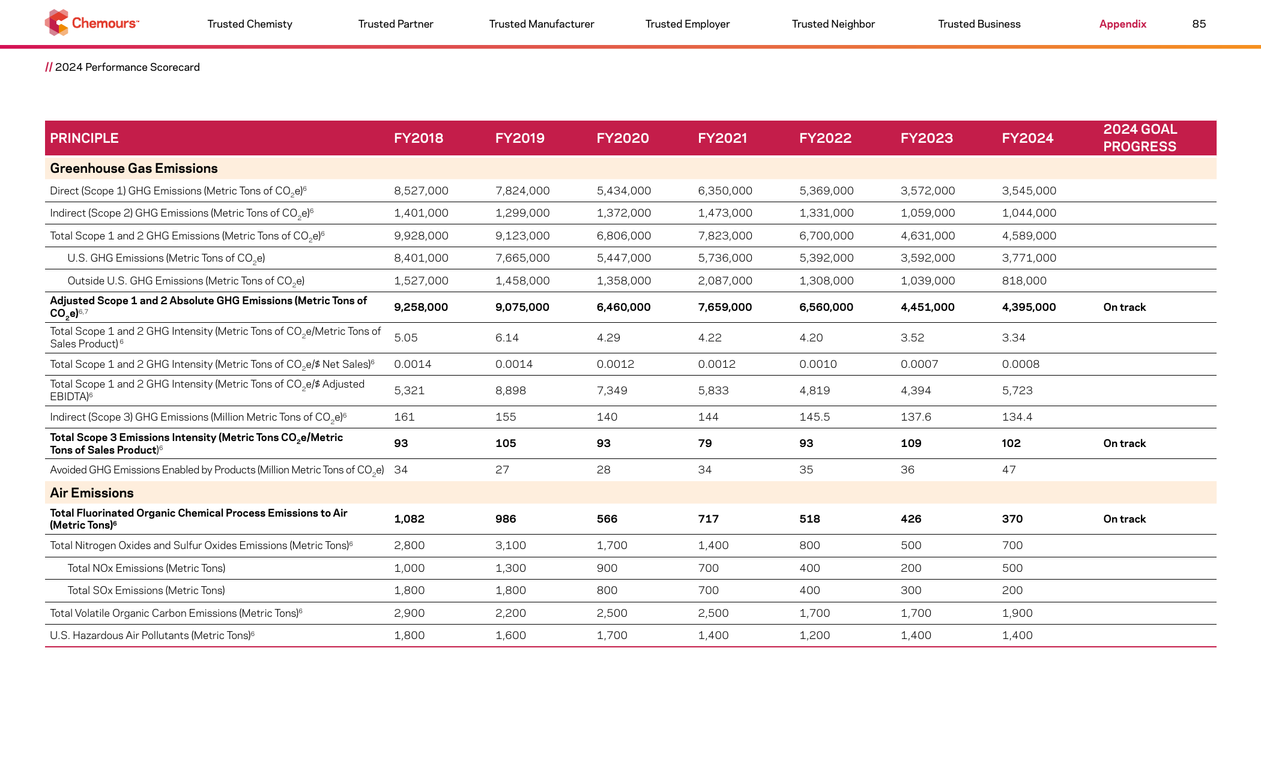Click bold value 4,395,000
The width and height of the screenshot is (1261, 765).
[x=1029, y=307]
